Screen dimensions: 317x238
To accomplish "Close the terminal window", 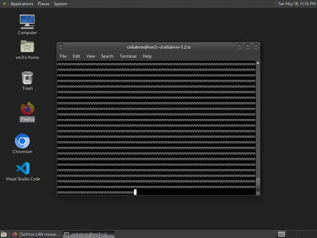I will (256, 47).
